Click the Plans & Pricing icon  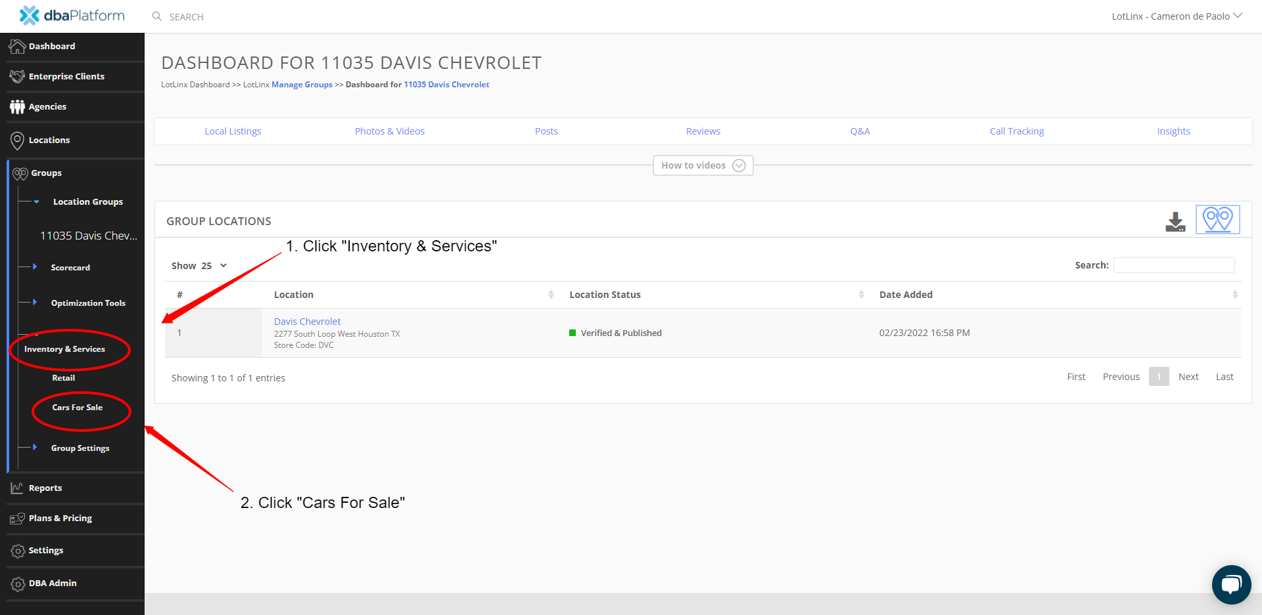17,519
